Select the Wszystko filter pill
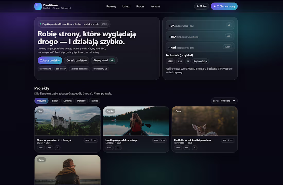This screenshot has height=185, width=283. pyautogui.click(x=41, y=101)
